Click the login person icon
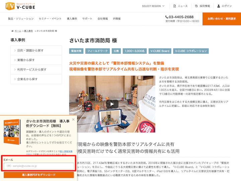The width and height of the screenshot is (241, 181). (x=218, y=6)
